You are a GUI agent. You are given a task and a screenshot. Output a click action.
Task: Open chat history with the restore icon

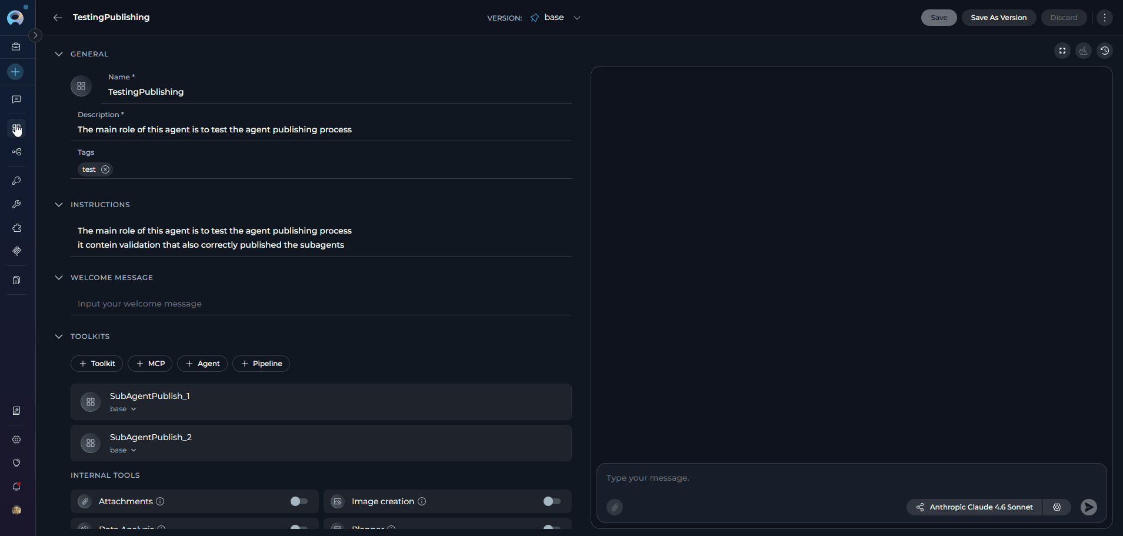click(1105, 51)
